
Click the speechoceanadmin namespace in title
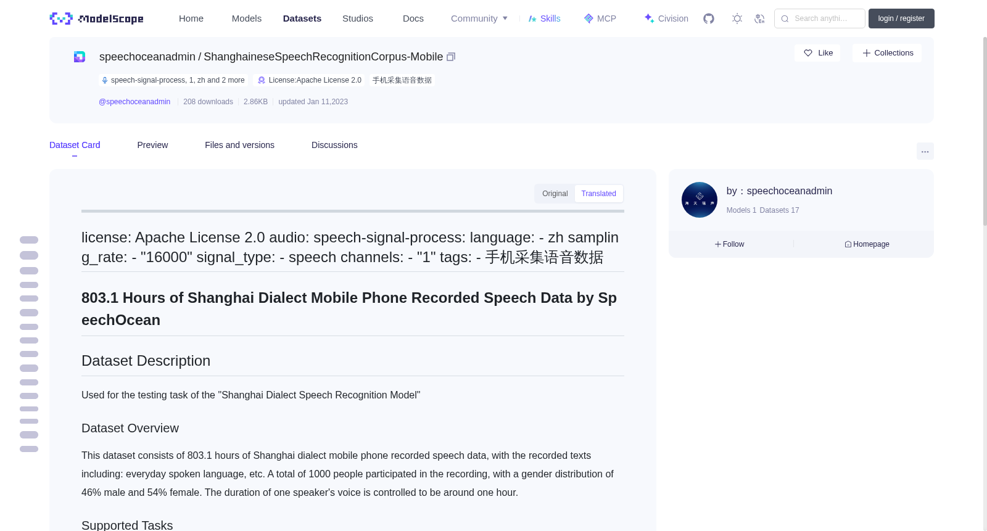point(147,57)
